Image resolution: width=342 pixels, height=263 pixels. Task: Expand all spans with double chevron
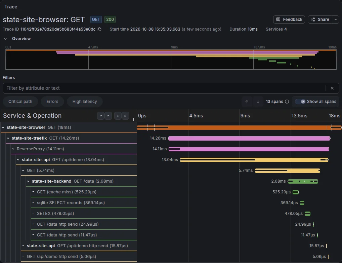point(118,116)
